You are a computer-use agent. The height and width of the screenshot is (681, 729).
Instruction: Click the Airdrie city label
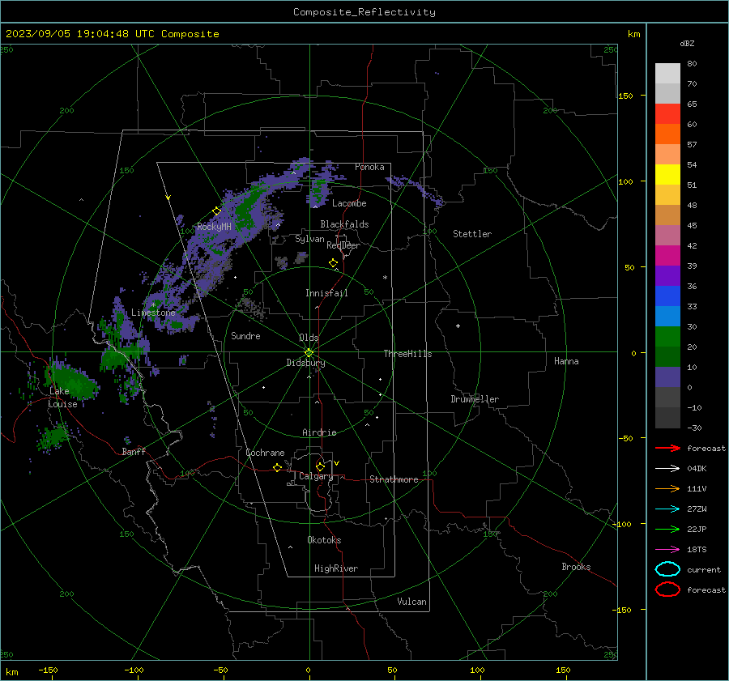tap(319, 432)
